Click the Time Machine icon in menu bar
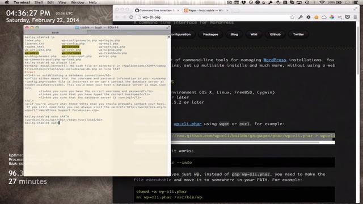 tap(307, 2)
